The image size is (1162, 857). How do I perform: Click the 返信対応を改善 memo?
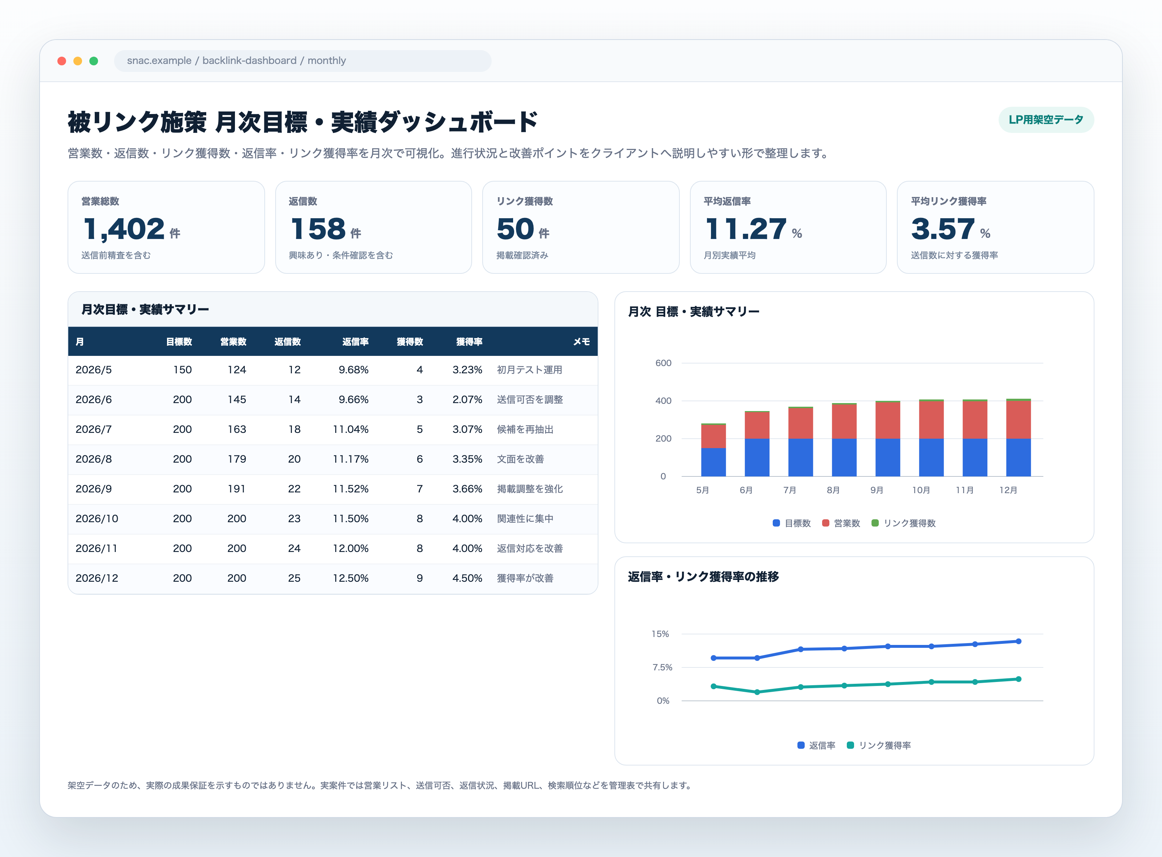(x=530, y=548)
